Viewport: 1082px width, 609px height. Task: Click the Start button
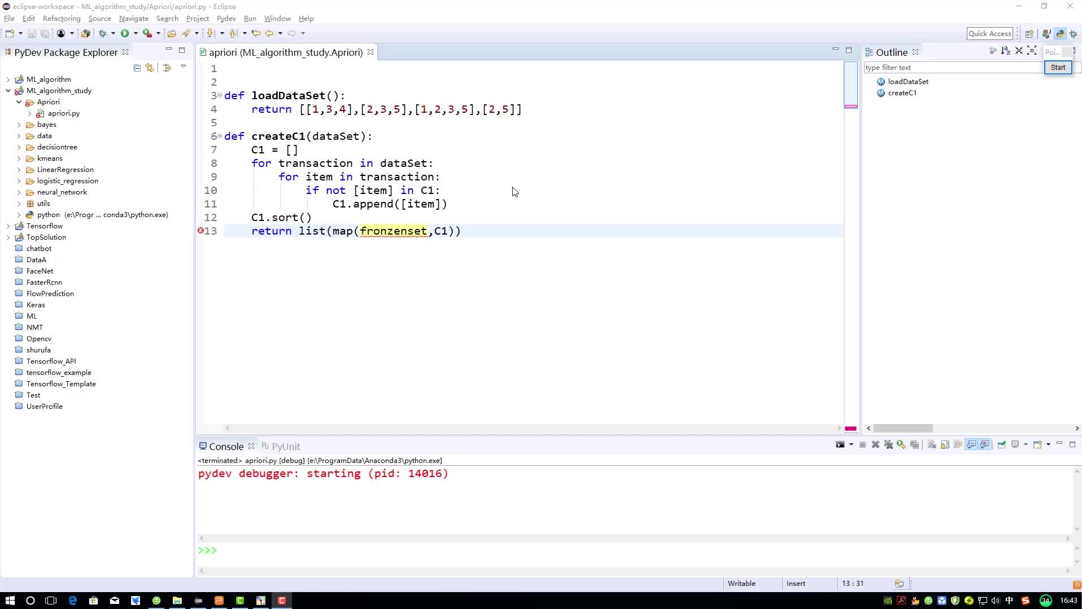tap(1058, 68)
